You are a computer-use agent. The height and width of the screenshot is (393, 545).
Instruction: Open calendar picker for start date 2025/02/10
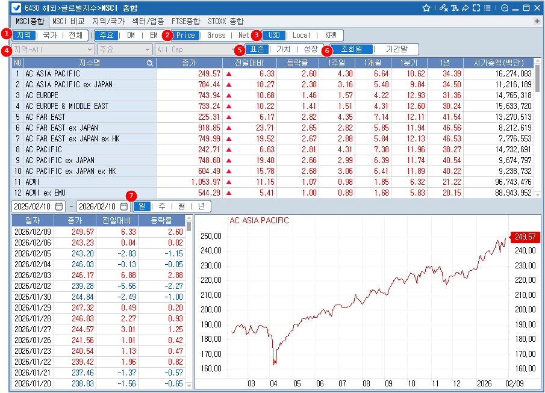click(x=59, y=206)
